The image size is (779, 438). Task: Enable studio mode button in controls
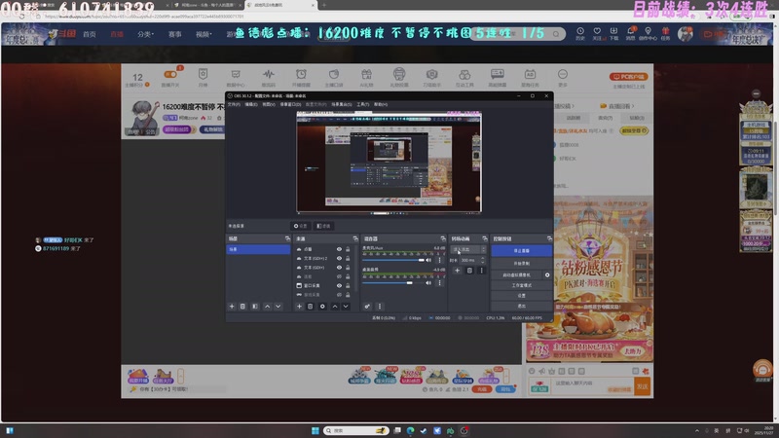point(521,285)
